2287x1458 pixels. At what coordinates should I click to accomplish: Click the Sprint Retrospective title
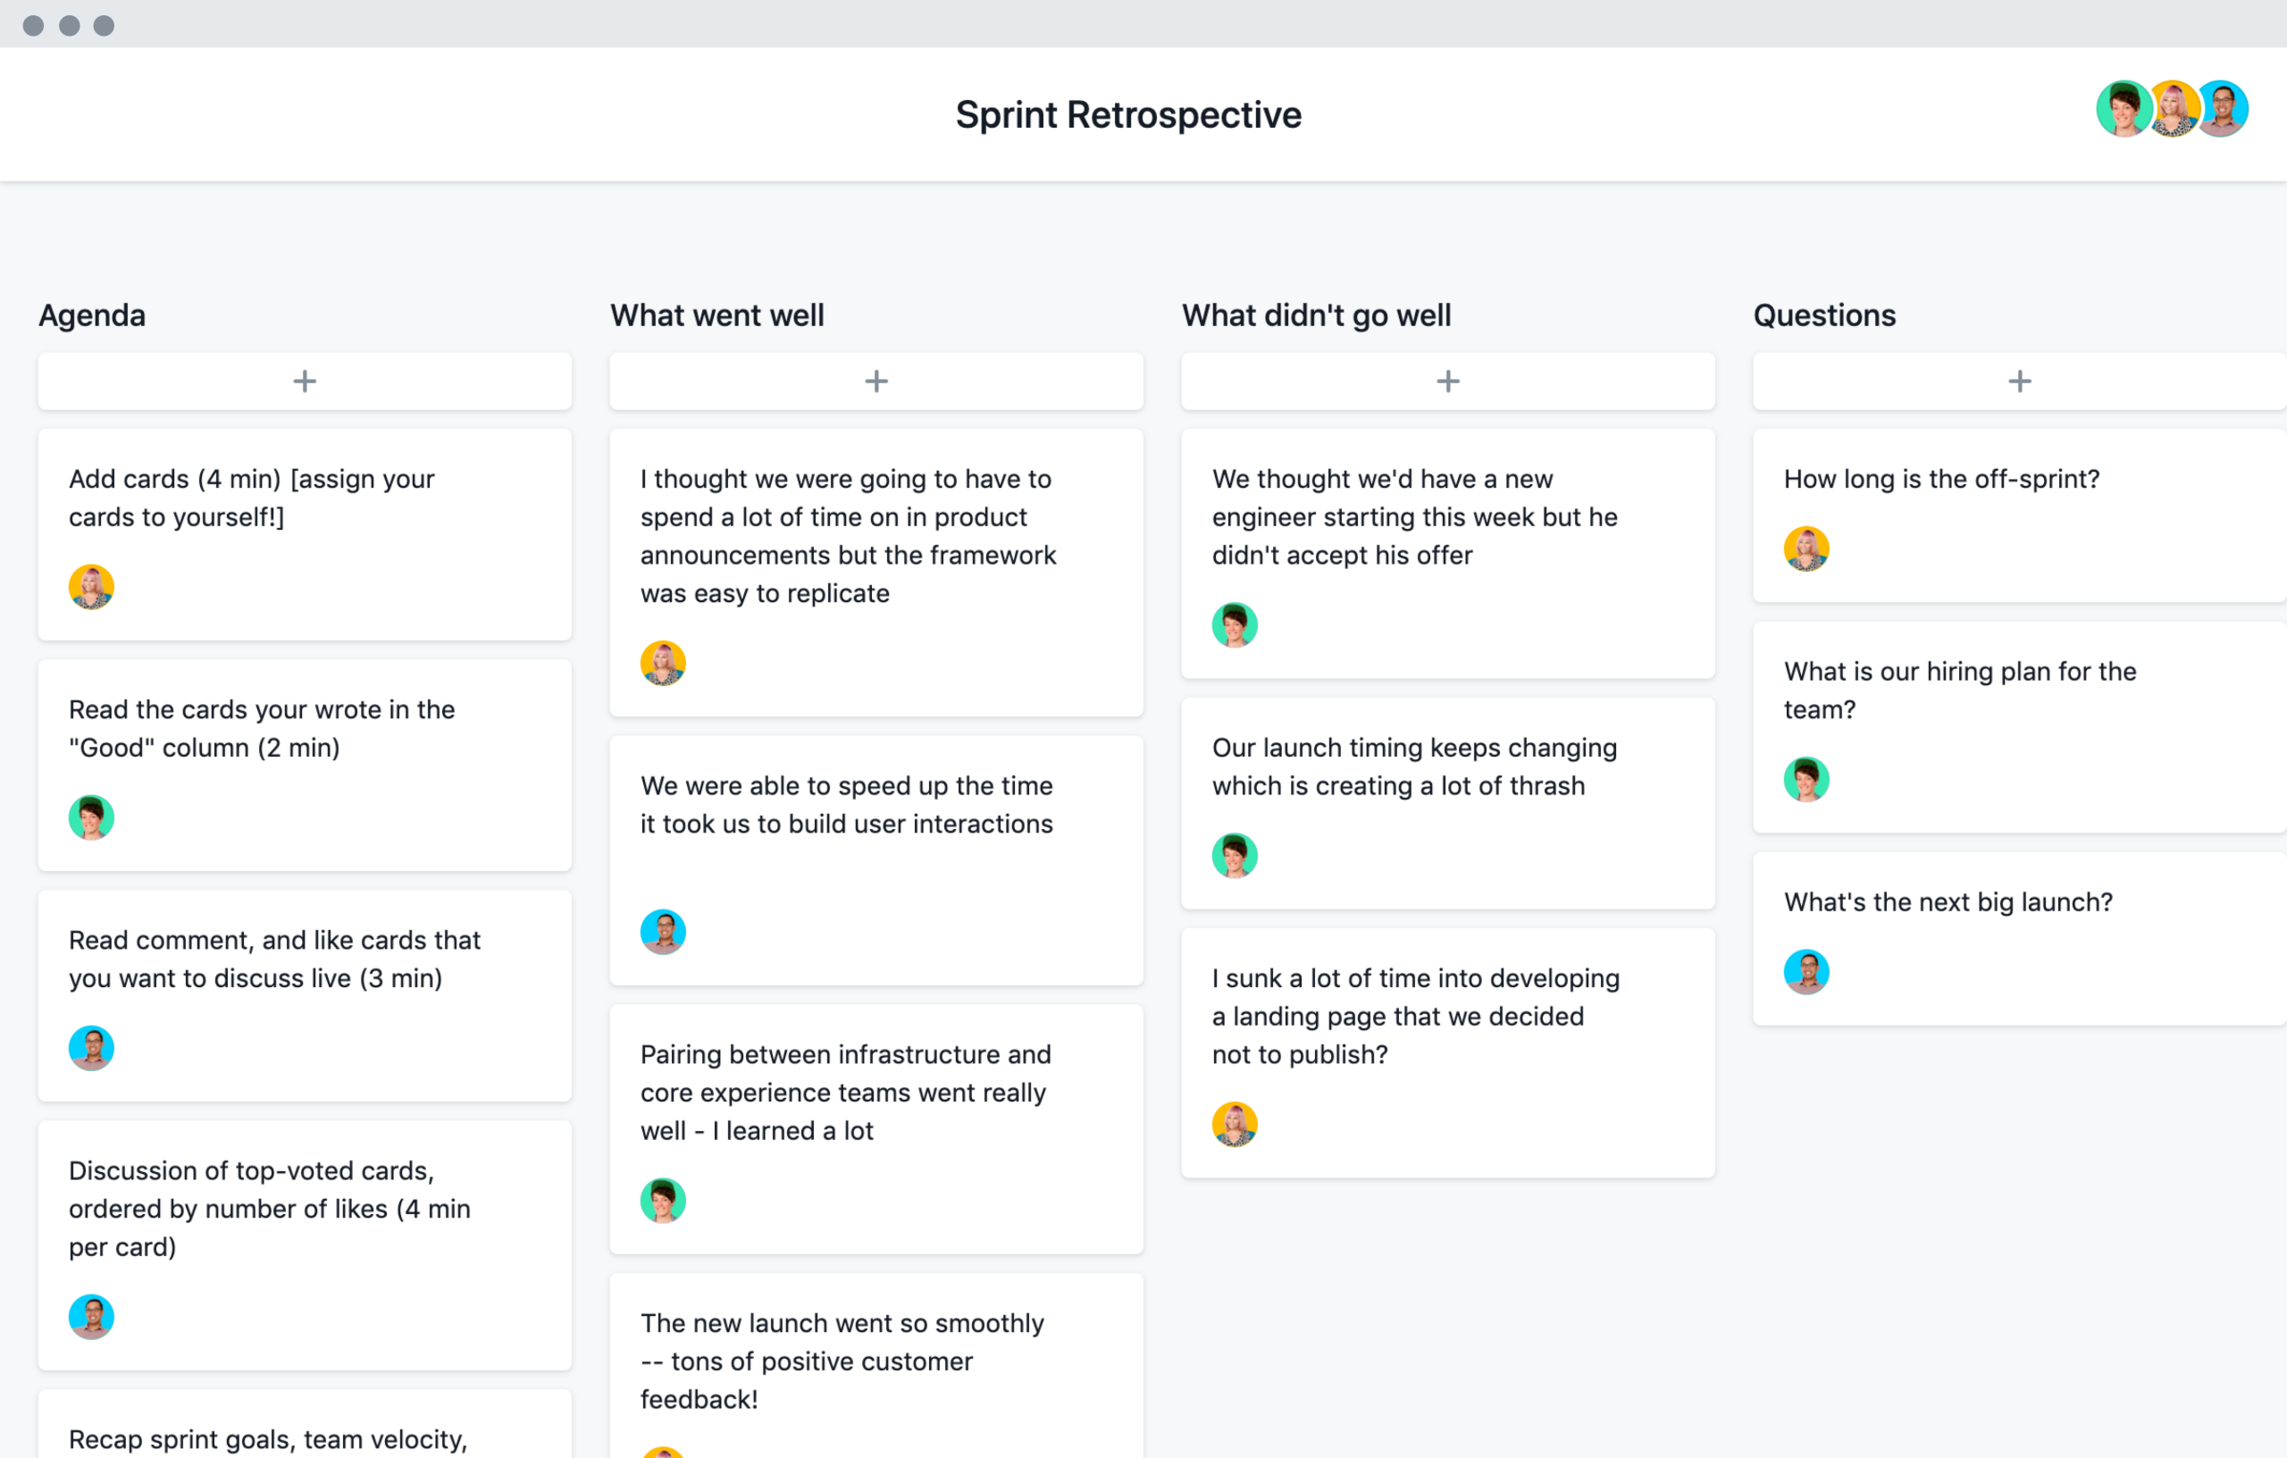(1142, 113)
